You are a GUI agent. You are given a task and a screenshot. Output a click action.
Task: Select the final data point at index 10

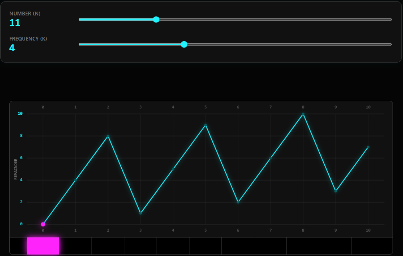point(368,147)
